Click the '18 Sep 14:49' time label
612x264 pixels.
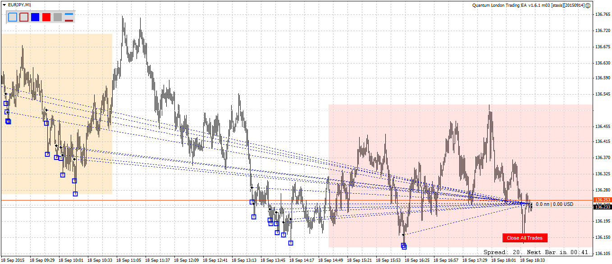(331, 260)
